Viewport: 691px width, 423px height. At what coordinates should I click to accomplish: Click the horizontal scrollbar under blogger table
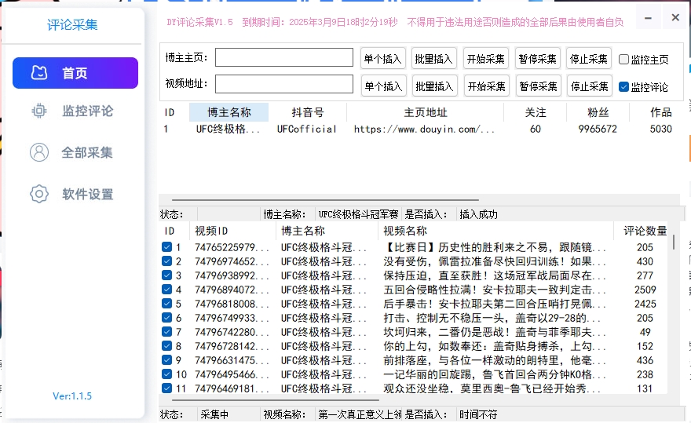[314, 200]
